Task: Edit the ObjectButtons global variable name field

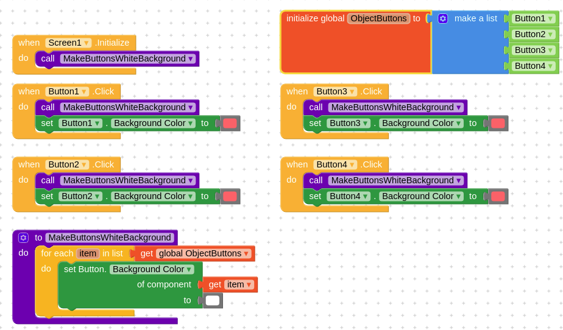Action: tap(379, 19)
